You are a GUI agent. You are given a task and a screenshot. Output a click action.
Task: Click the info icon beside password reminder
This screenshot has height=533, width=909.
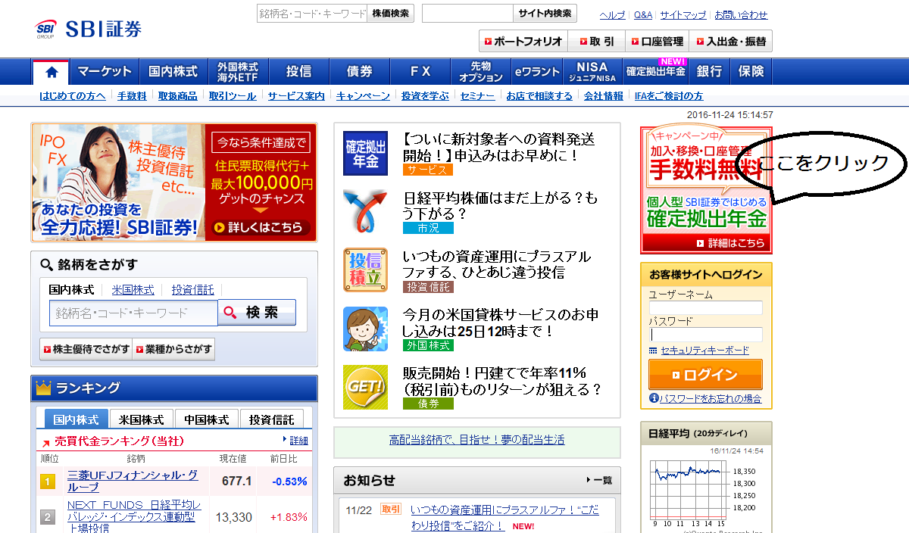654,398
